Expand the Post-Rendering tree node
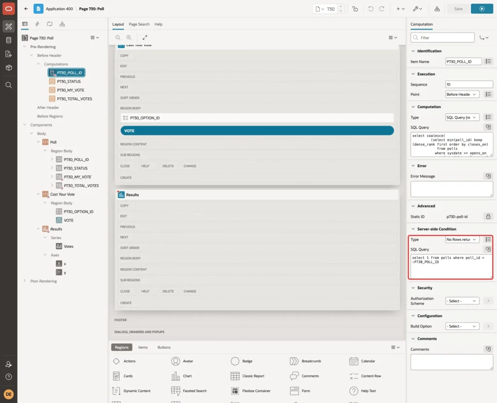Screen dimensions: 497x403 pyautogui.click(x=25, y=281)
